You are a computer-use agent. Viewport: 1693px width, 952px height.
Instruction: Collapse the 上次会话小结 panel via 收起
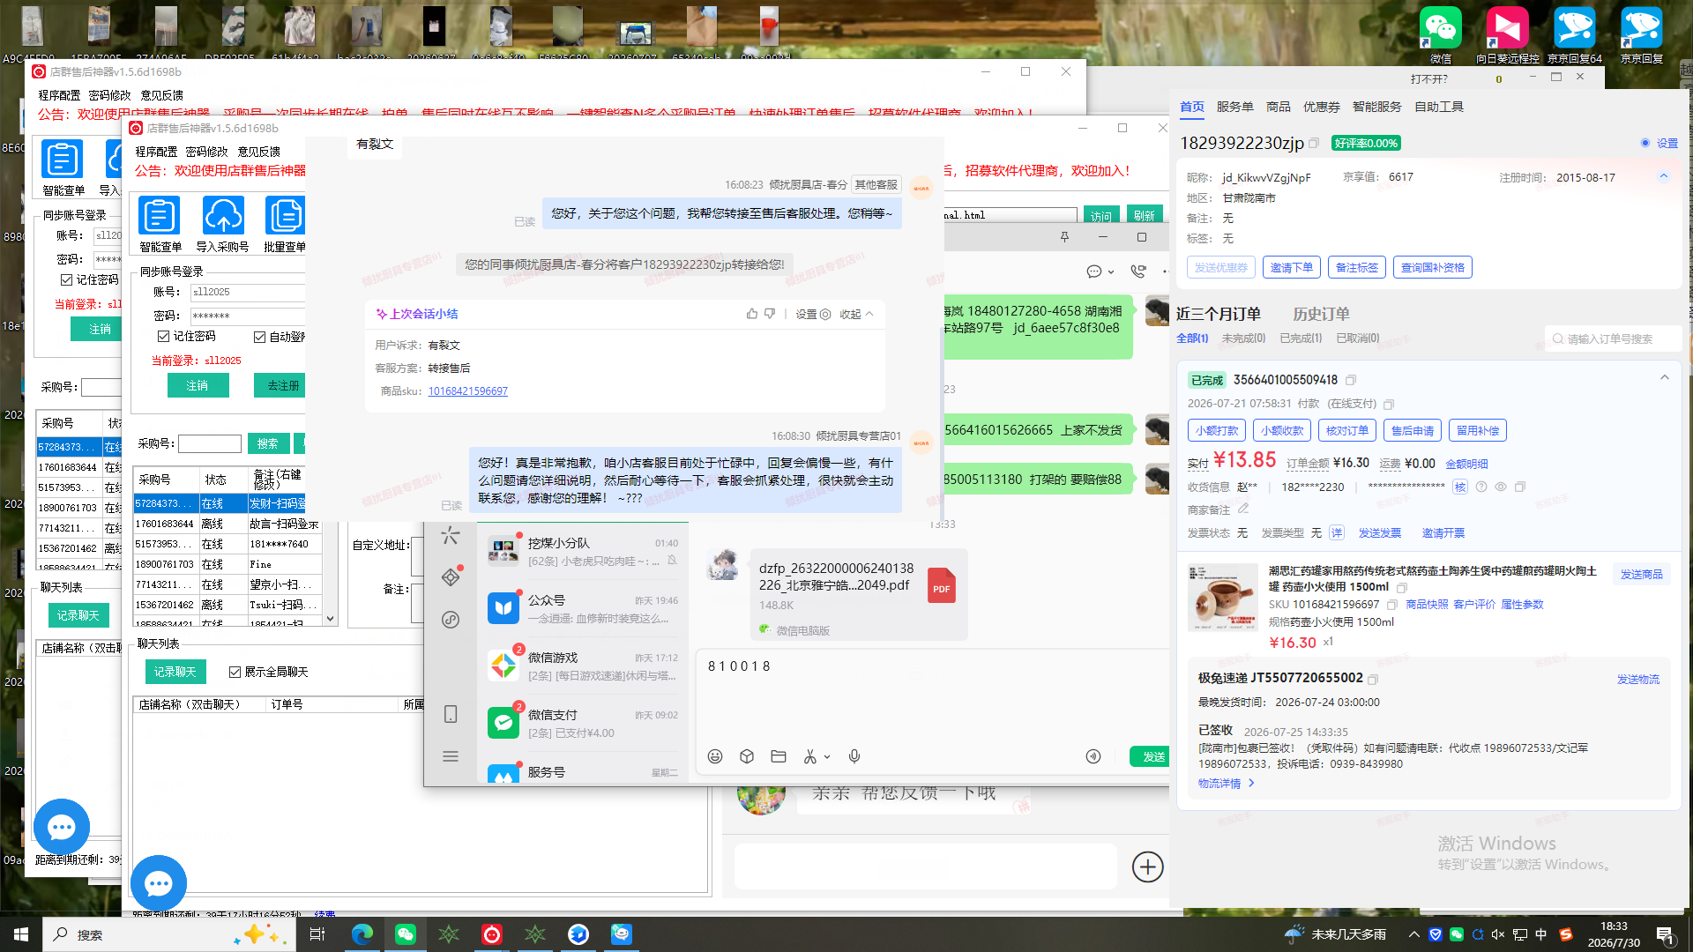click(x=856, y=314)
